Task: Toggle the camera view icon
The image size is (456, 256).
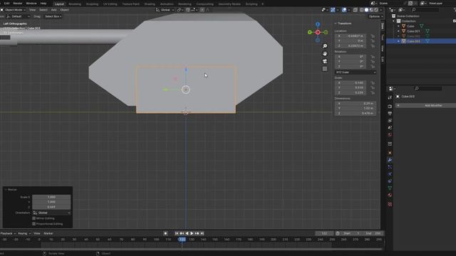Action: tap(325, 61)
